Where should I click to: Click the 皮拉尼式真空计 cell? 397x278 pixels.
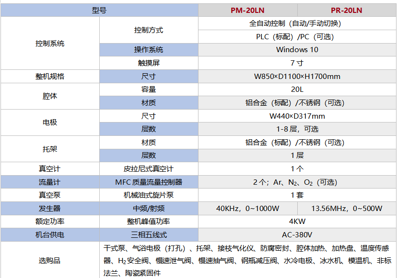point(148,169)
